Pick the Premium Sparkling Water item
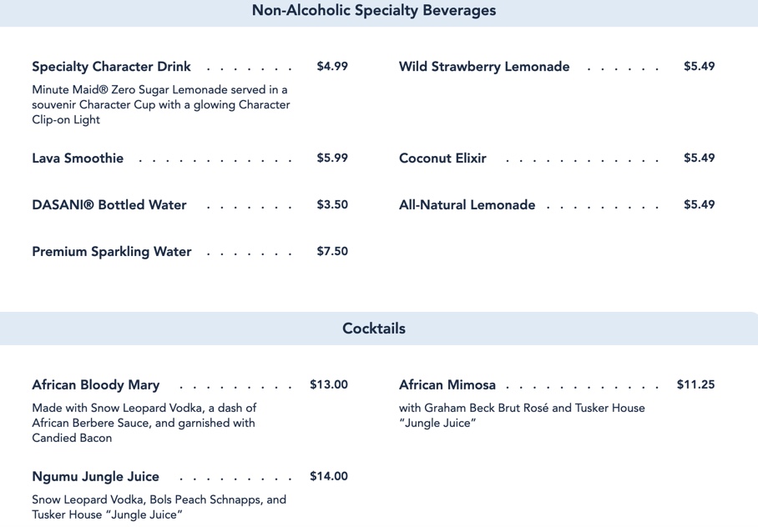Viewport: 758px width, 527px height. [x=112, y=252]
